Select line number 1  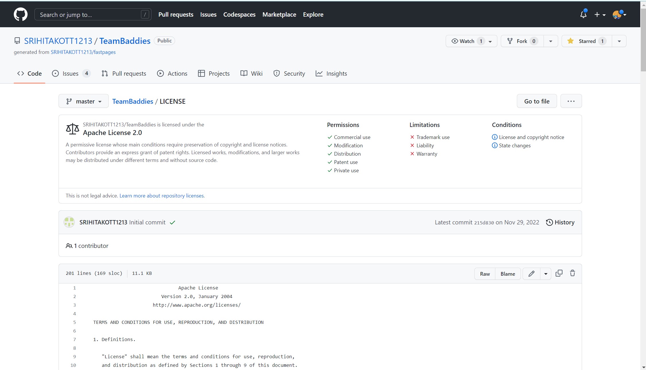click(74, 288)
